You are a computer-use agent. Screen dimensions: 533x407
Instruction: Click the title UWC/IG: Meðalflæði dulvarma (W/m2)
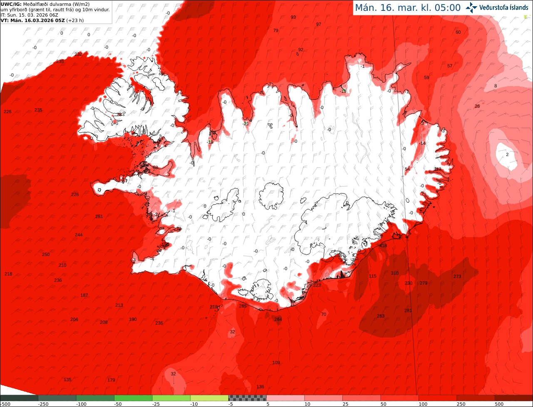[x=45, y=4]
